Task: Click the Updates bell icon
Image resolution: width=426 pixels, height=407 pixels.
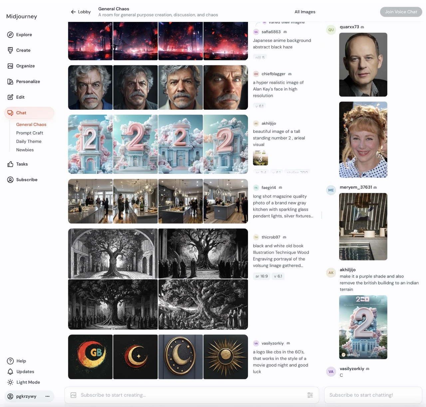Action: point(10,372)
